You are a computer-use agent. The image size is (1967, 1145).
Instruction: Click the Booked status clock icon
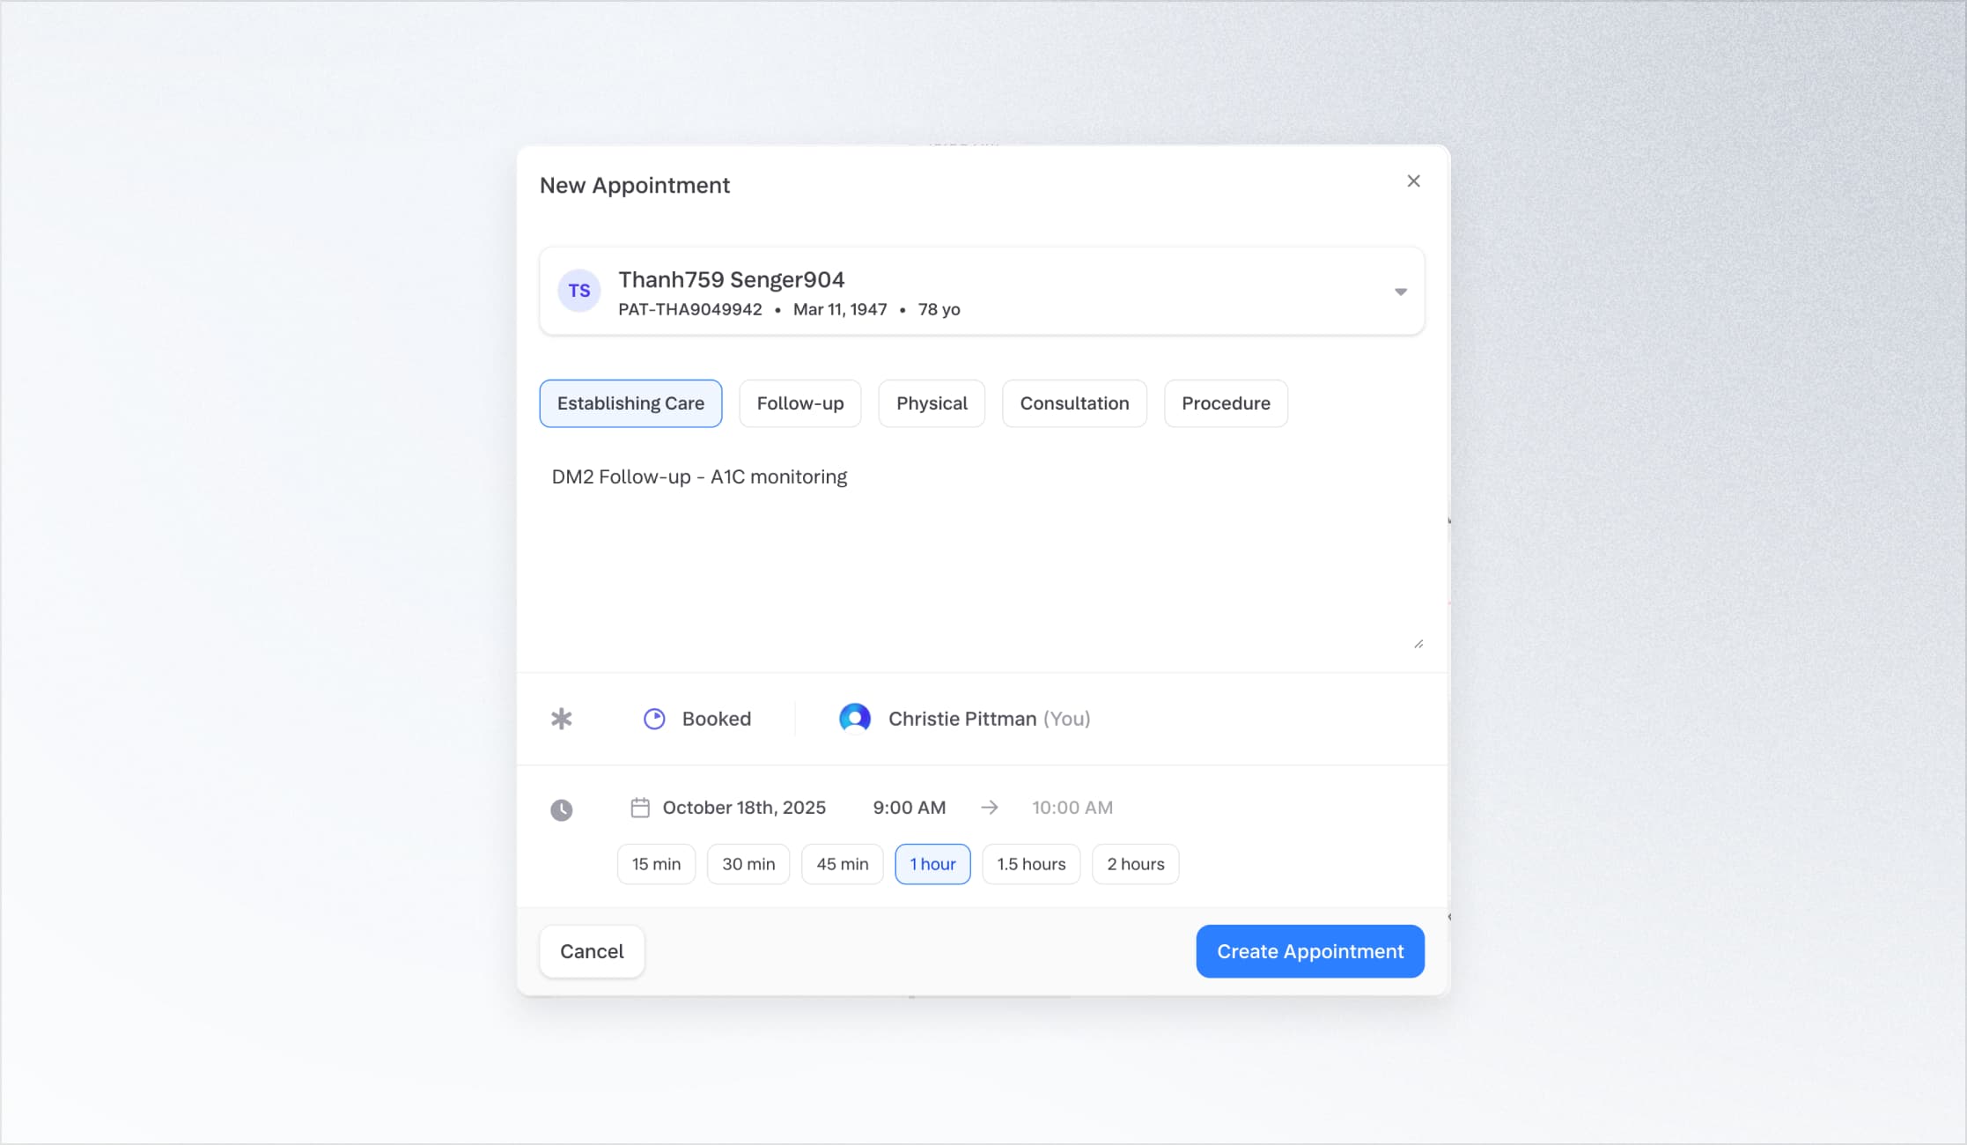tap(654, 719)
